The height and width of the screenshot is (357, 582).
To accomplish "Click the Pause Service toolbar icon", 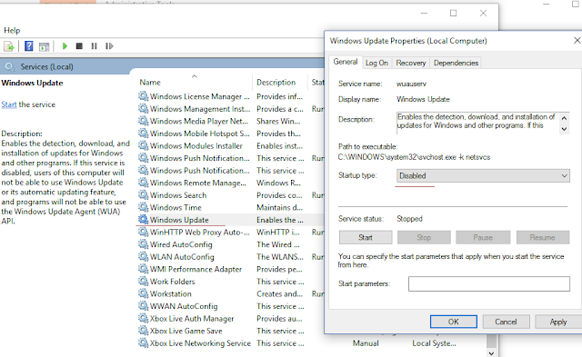I will [x=94, y=46].
